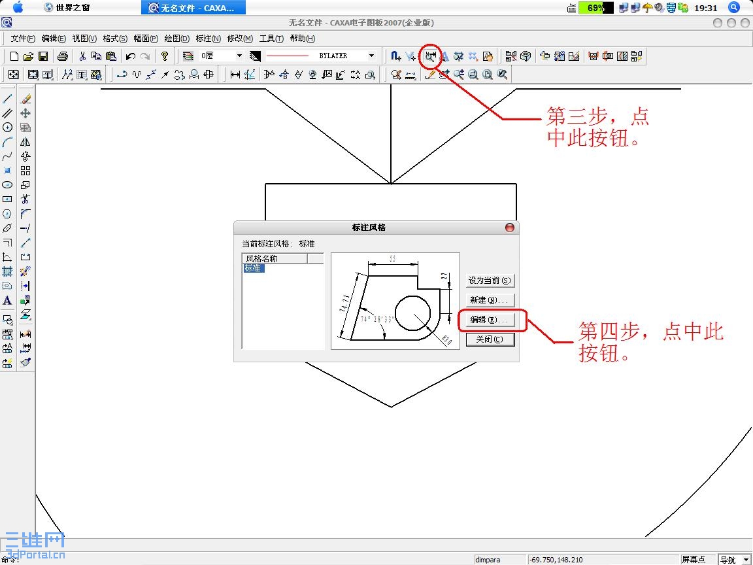Open the 工具(T) menu
Screen dimensions: 753x565
click(x=271, y=39)
